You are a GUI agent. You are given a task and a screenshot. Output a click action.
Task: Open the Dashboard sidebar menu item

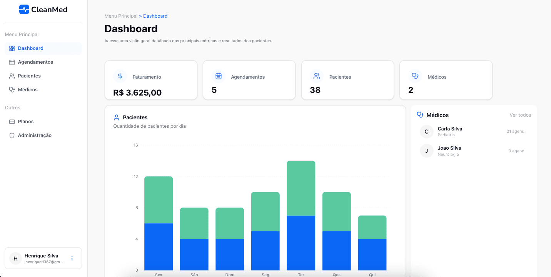(30, 48)
